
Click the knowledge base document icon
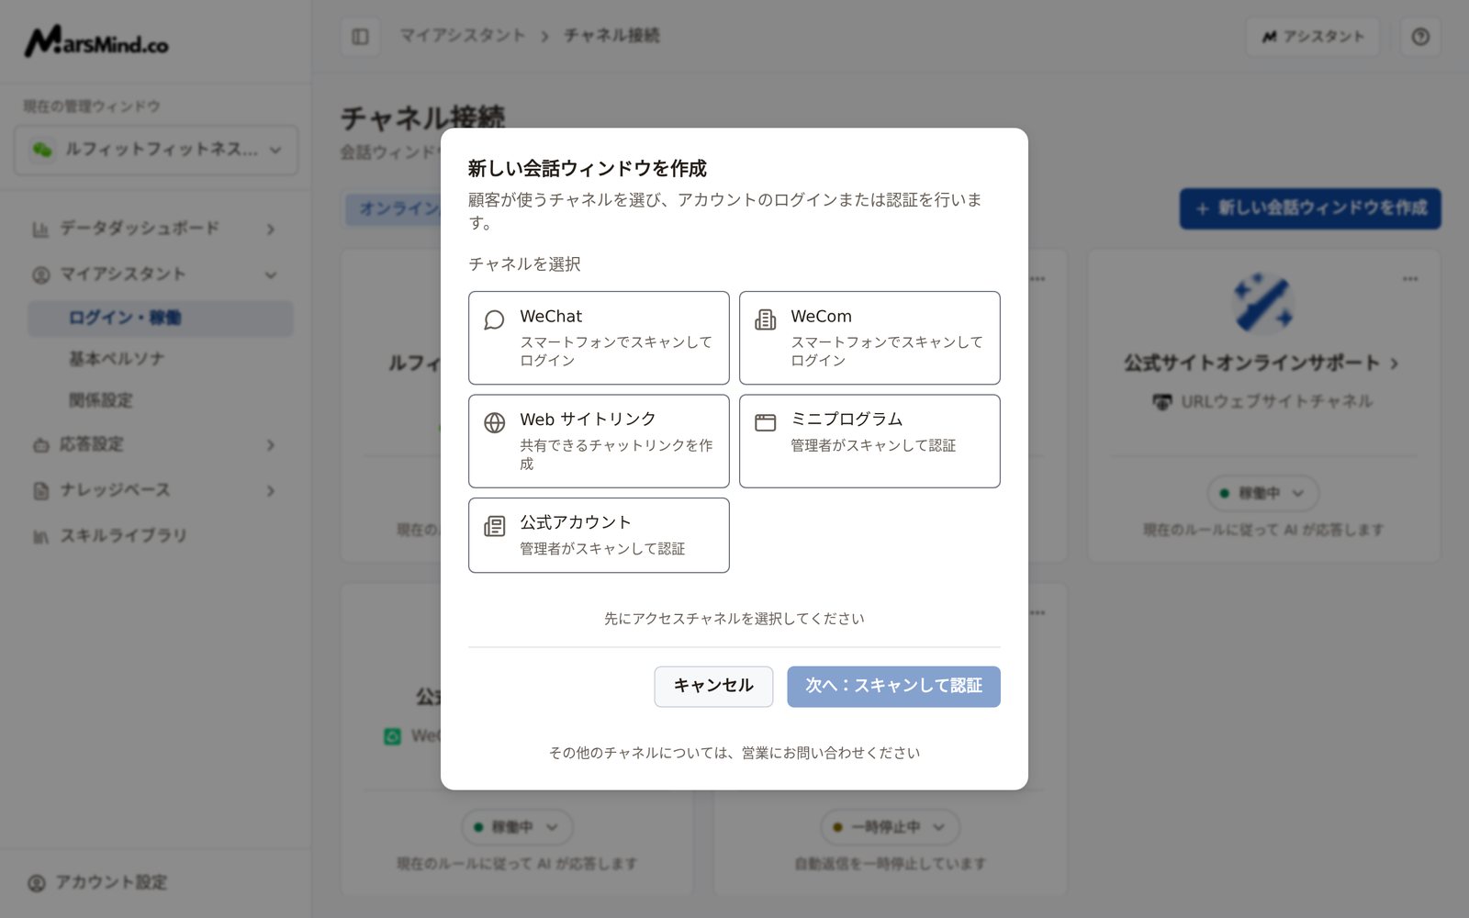(x=40, y=491)
